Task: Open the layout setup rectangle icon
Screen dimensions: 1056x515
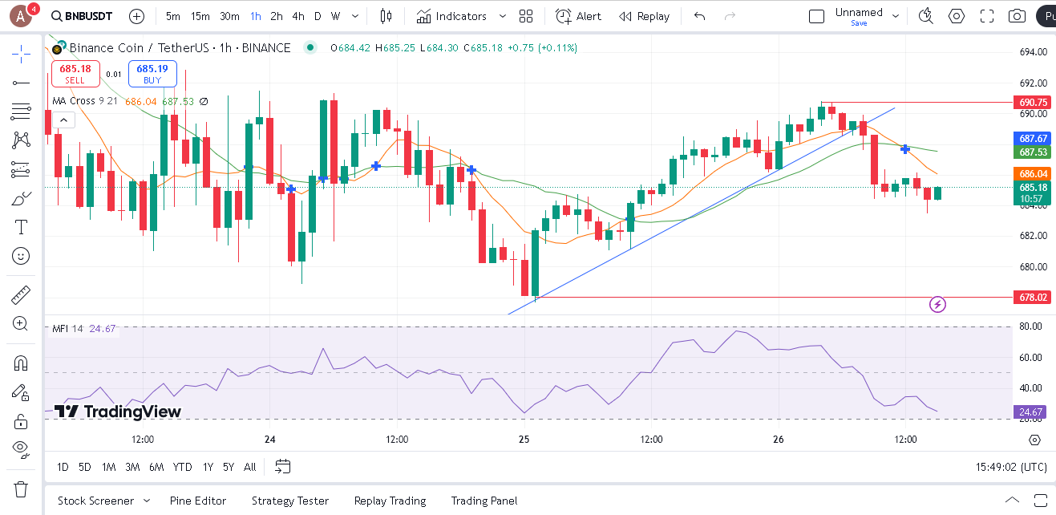Action: pyautogui.click(x=816, y=16)
